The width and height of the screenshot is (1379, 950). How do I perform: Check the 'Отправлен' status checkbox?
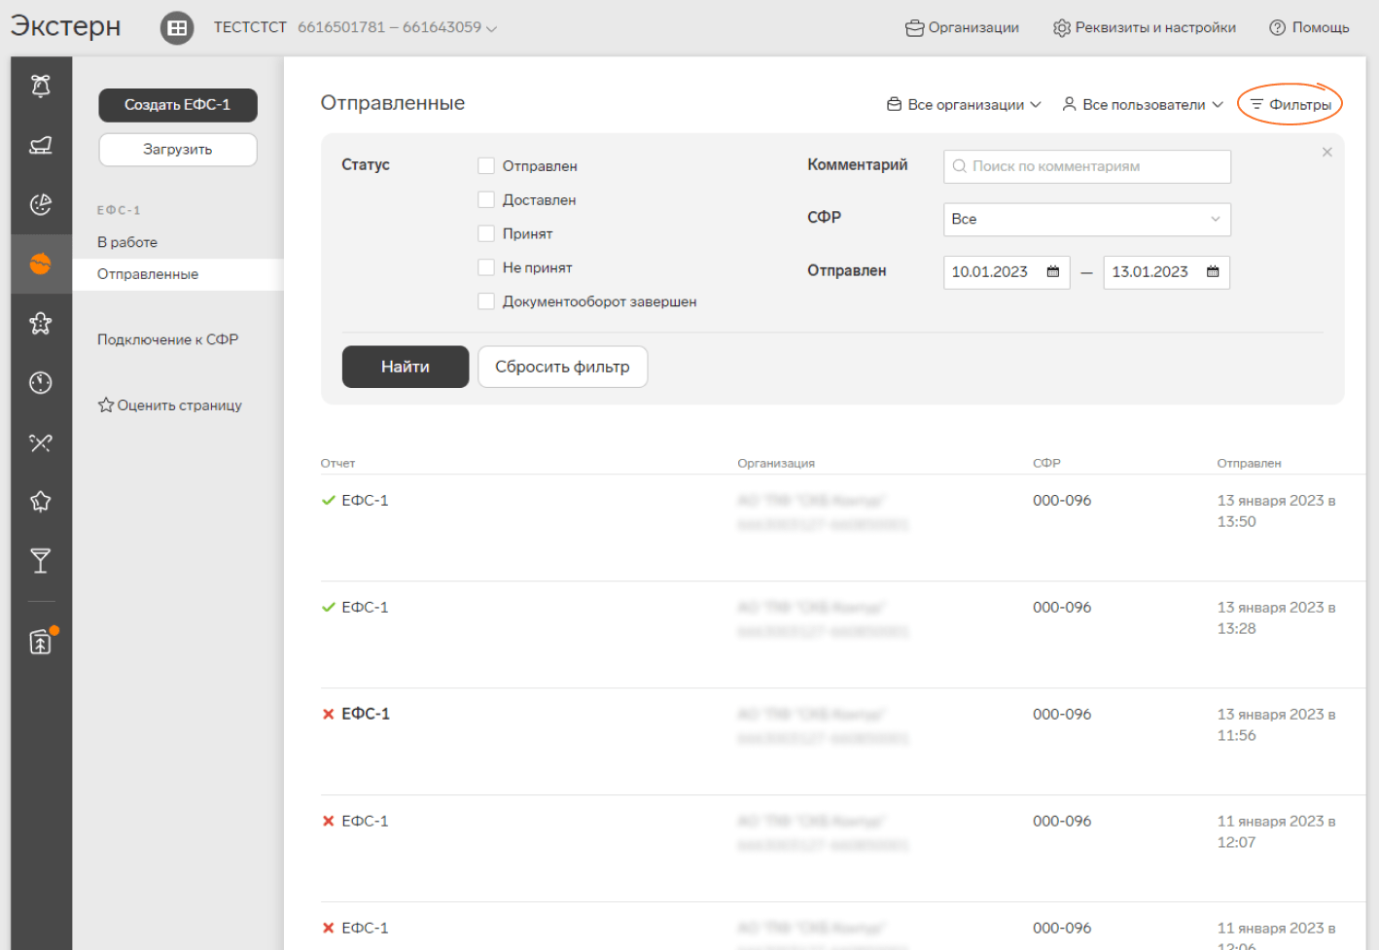coord(486,166)
